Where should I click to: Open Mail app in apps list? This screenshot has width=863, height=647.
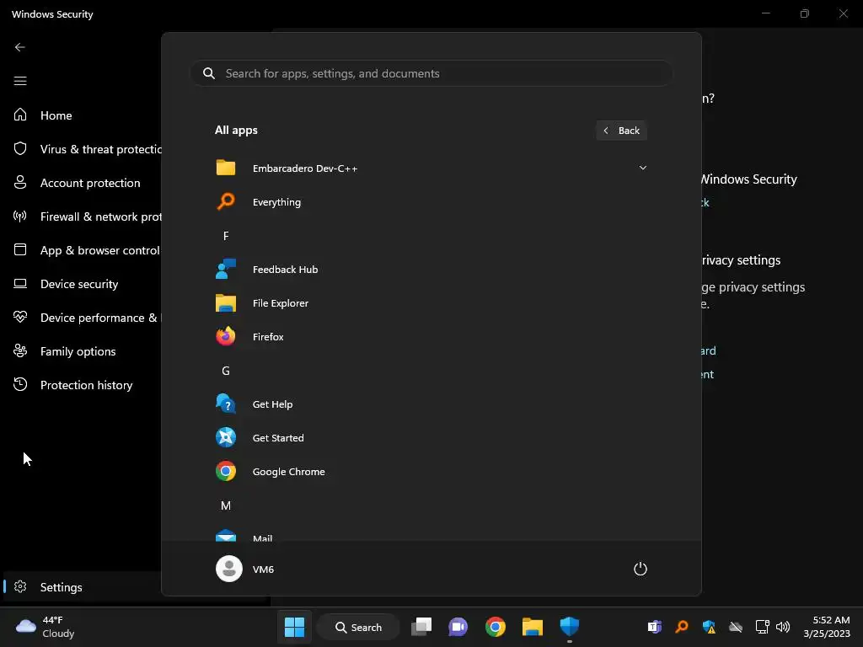click(431, 535)
